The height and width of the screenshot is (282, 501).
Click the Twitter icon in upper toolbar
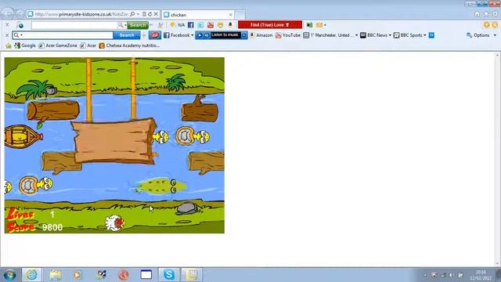tap(200, 24)
